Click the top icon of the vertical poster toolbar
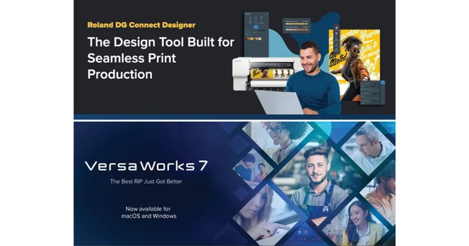This screenshot has width=469, height=246. [337, 27]
